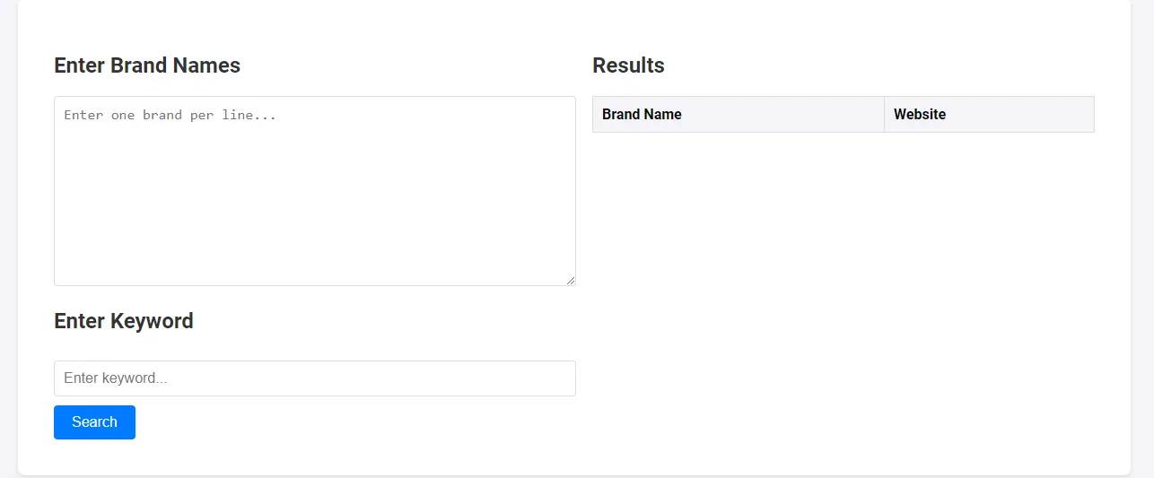Click the Website header text
Screen dimensions: 1154x478
(x=920, y=115)
